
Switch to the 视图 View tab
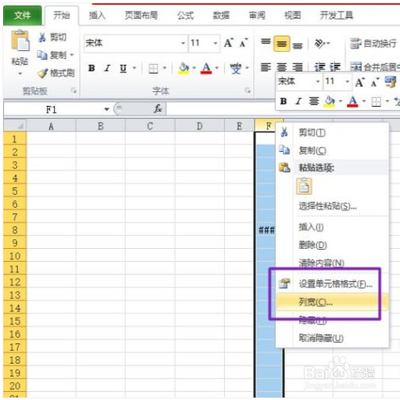(292, 16)
